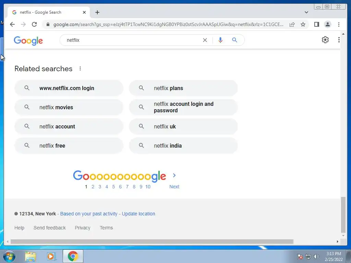Open the volume speaker tray icon
Viewport: 351px width, 263px height.
(316, 256)
